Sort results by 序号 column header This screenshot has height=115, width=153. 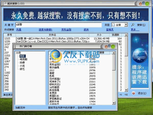(x=10, y=35)
